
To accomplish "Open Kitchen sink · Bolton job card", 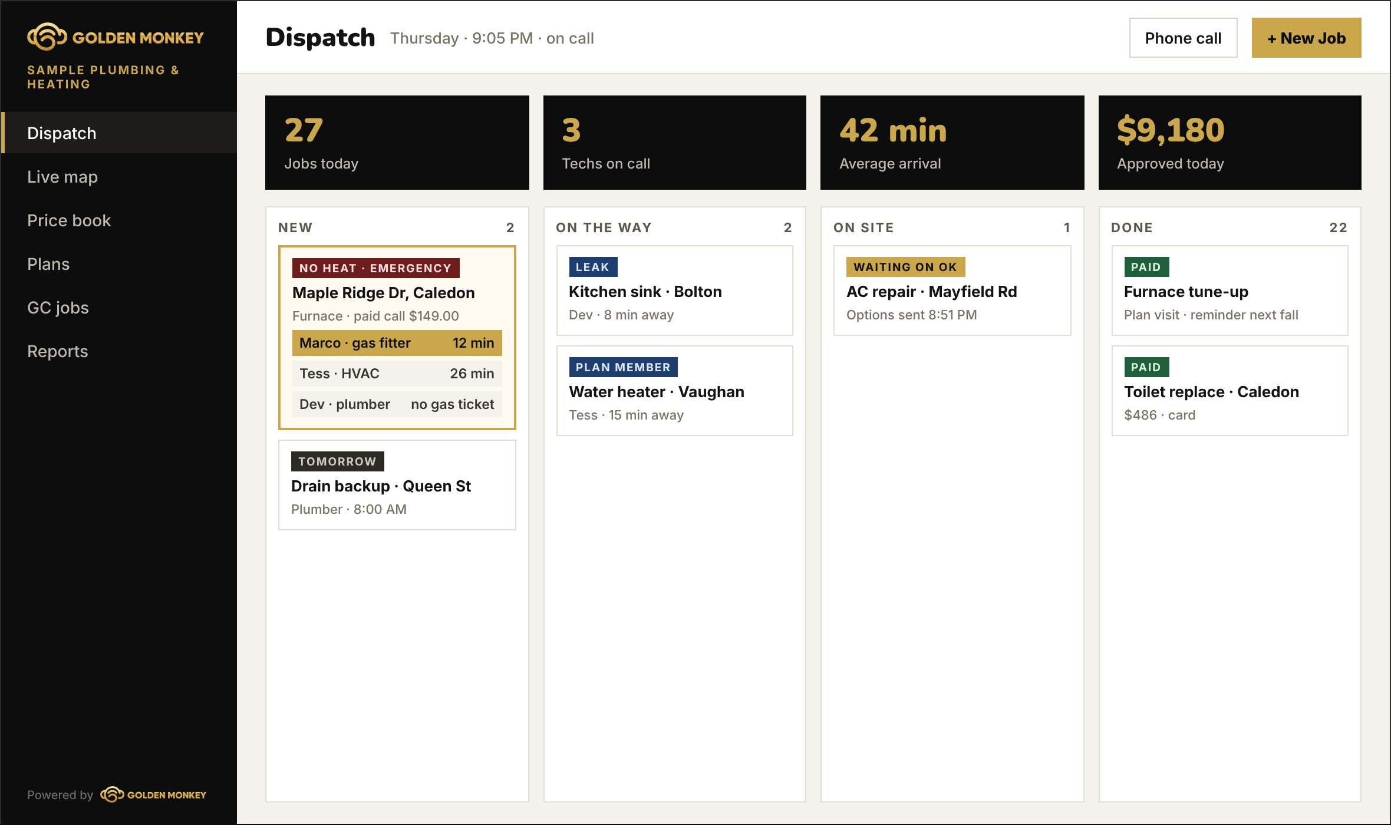I will (x=674, y=291).
